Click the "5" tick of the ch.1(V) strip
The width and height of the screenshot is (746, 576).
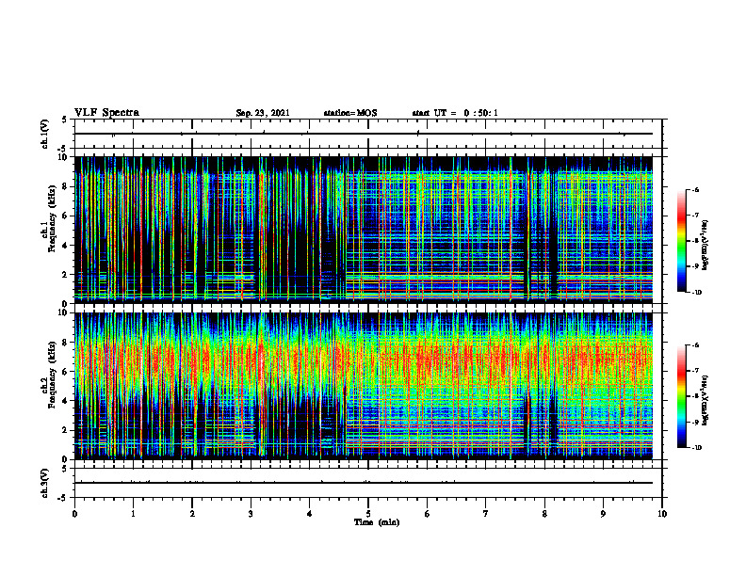[x=65, y=120]
